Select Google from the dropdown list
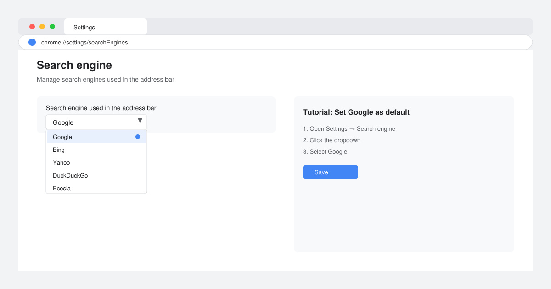The width and height of the screenshot is (551, 289). [96, 137]
